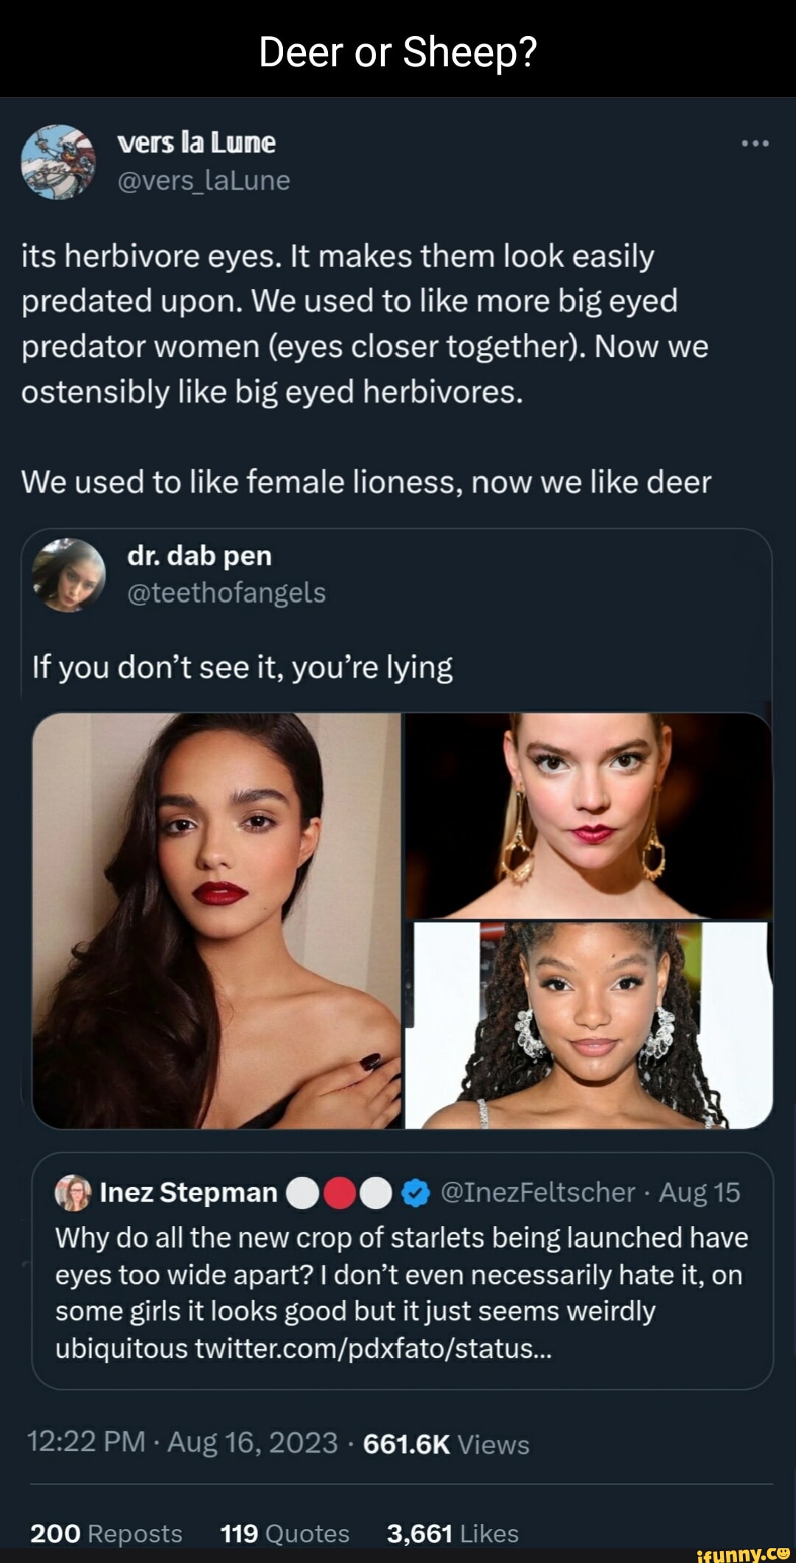This screenshot has width=796, height=1563.
Task: Open the vers la Lune display name
Action: point(196,142)
